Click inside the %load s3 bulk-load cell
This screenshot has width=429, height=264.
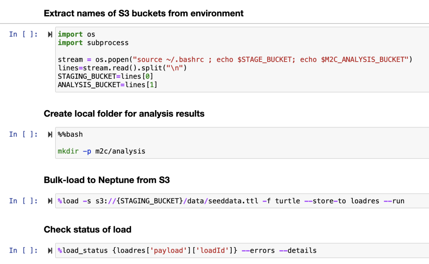tap(242, 201)
